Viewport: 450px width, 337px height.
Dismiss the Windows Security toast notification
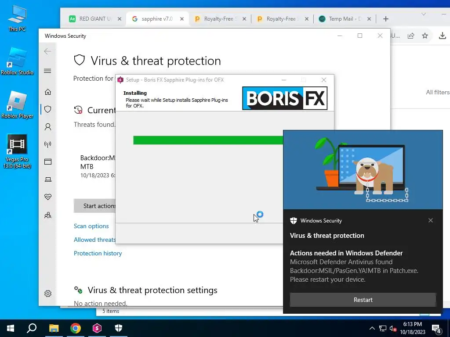pos(431,220)
